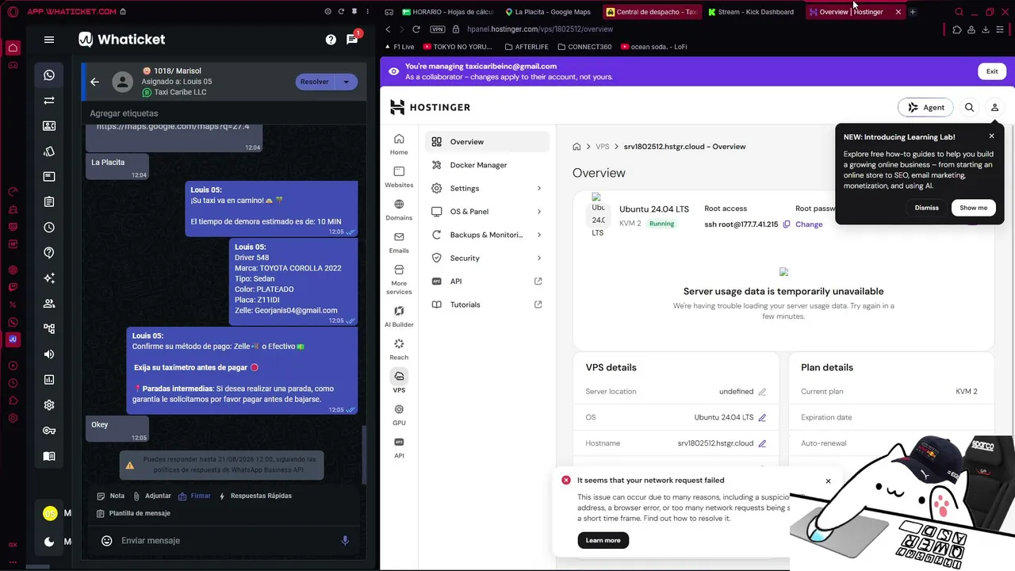Go back from the Marisol ticket
Image resolution: width=1015 pixels, height=571 pixels.
pos(94,82)
